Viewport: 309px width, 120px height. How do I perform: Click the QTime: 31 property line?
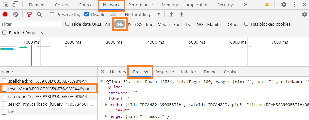click(119, 87)
